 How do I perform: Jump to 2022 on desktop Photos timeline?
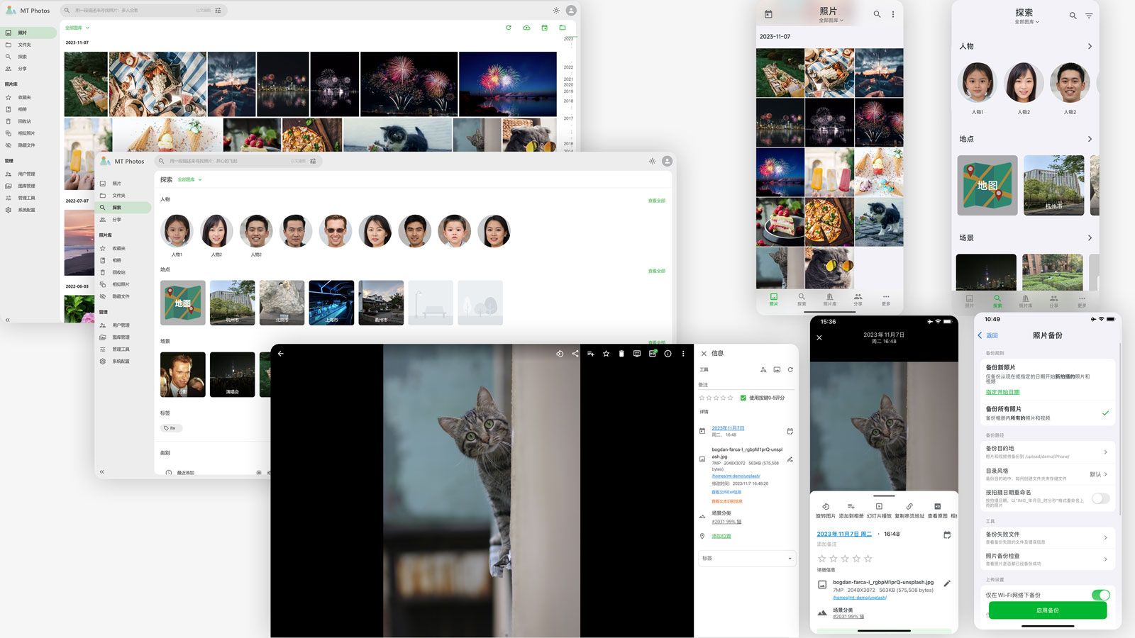568,67
